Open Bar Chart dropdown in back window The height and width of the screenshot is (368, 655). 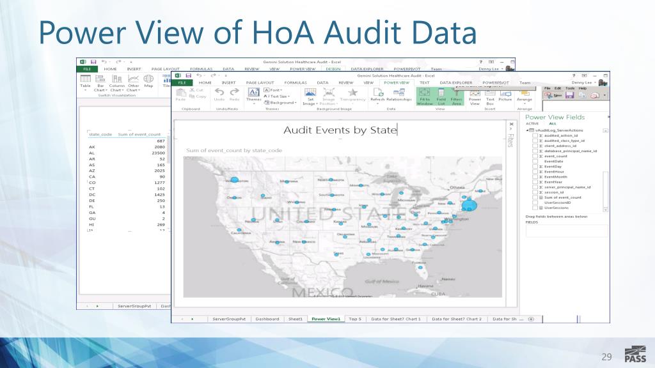point(100,82)
